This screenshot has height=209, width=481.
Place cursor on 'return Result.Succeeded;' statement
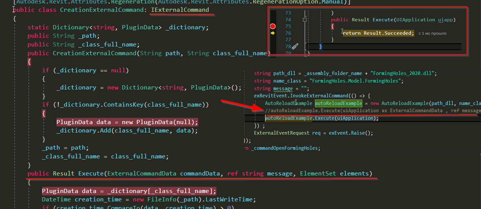click(378, 33)
